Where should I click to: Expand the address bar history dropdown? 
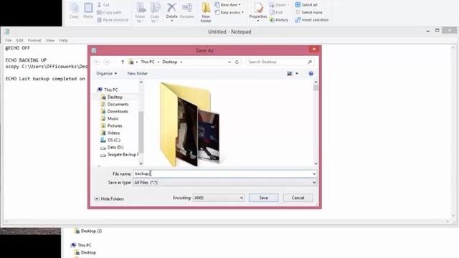[229, 62]
